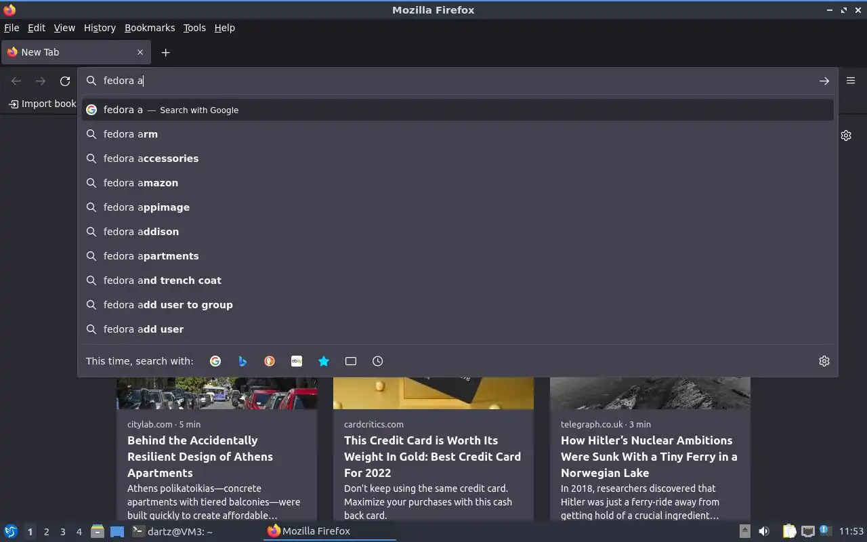Search with Google one-off engine icon
The height and width of the screenshot is (542, 867).
215,361
